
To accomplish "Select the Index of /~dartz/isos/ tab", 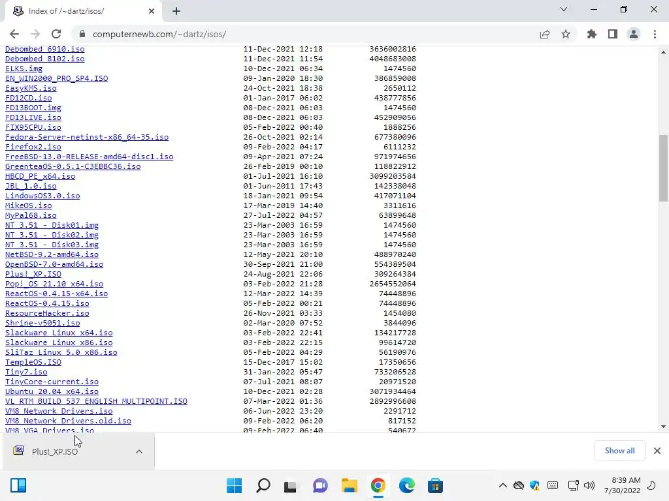I will point(83,11).
